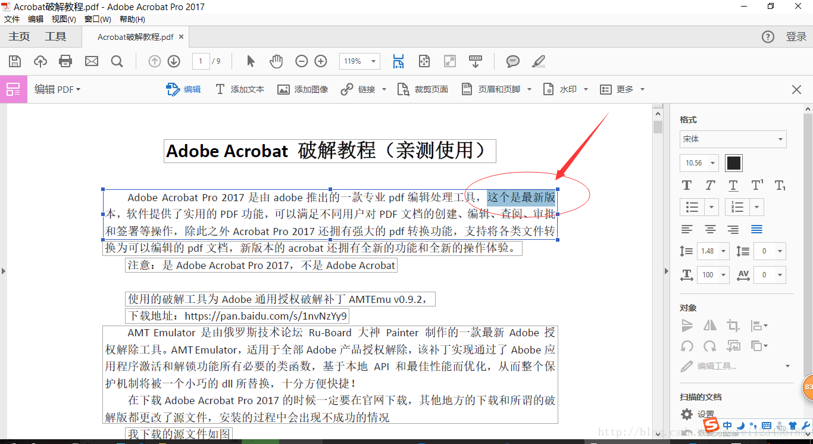Click 水印 button
This screenshot has width=813, height=444.
coord(565,89)
